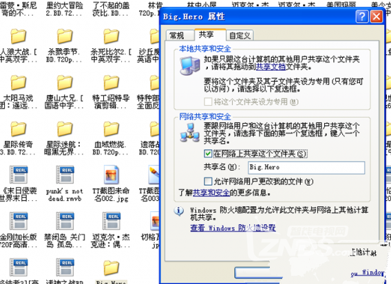391x284 pixels.
Task: Click the 人狼大战 folder name text
Action: click(18, 56)
